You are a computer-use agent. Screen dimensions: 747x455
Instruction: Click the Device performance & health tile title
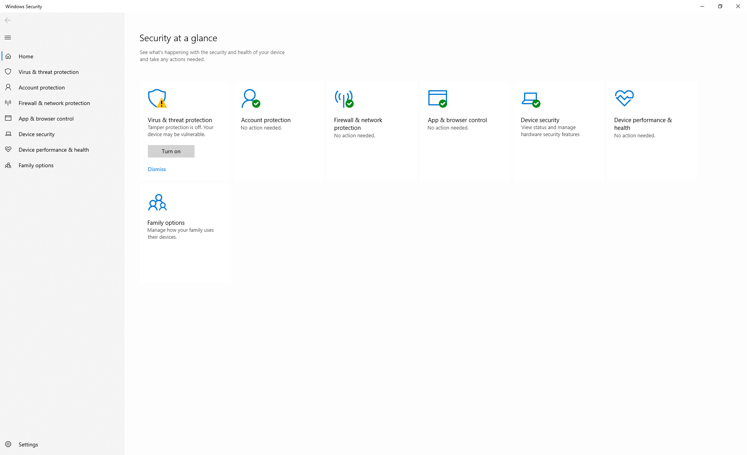pos(643,124)
